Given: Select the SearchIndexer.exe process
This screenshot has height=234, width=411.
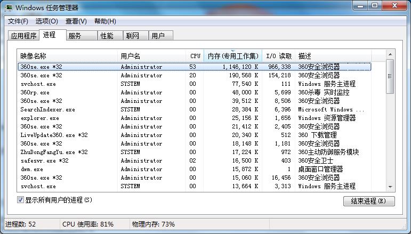Looking at the screenshot, I should click(x=195, y=109).
